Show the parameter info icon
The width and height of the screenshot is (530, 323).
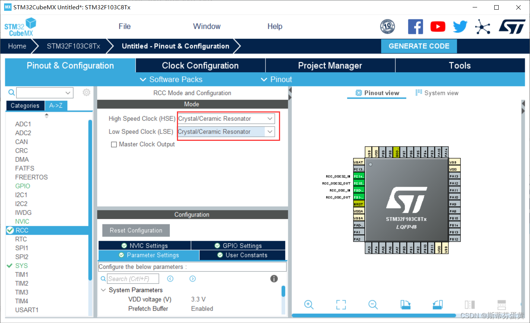tap(274, 279)
